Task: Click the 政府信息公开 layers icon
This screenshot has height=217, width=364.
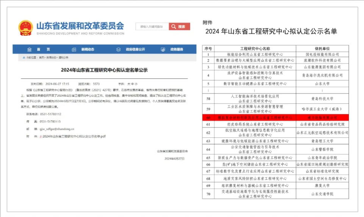Action: pyautogui.click(x=119, y=49)
